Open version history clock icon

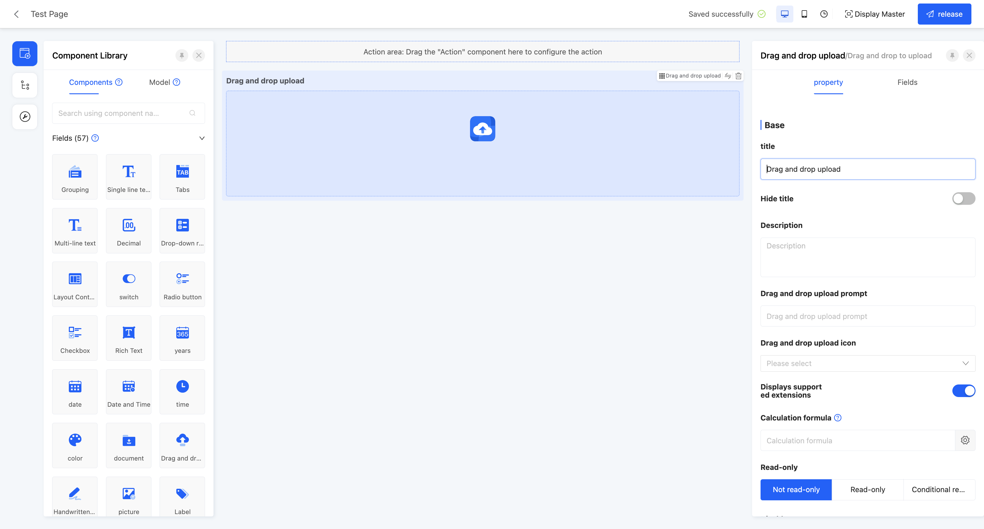[x=824, y=14]
